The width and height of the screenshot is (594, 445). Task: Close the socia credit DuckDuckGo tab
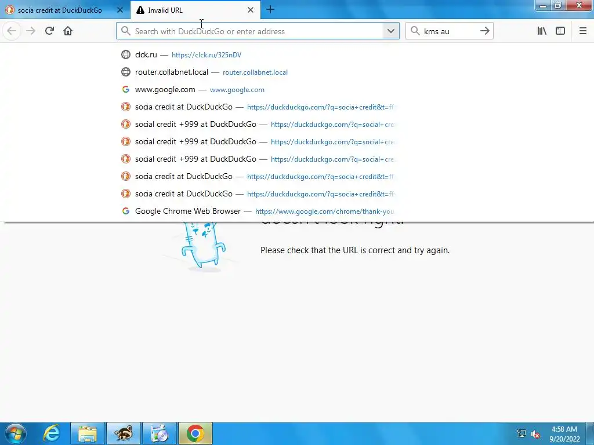119,10
